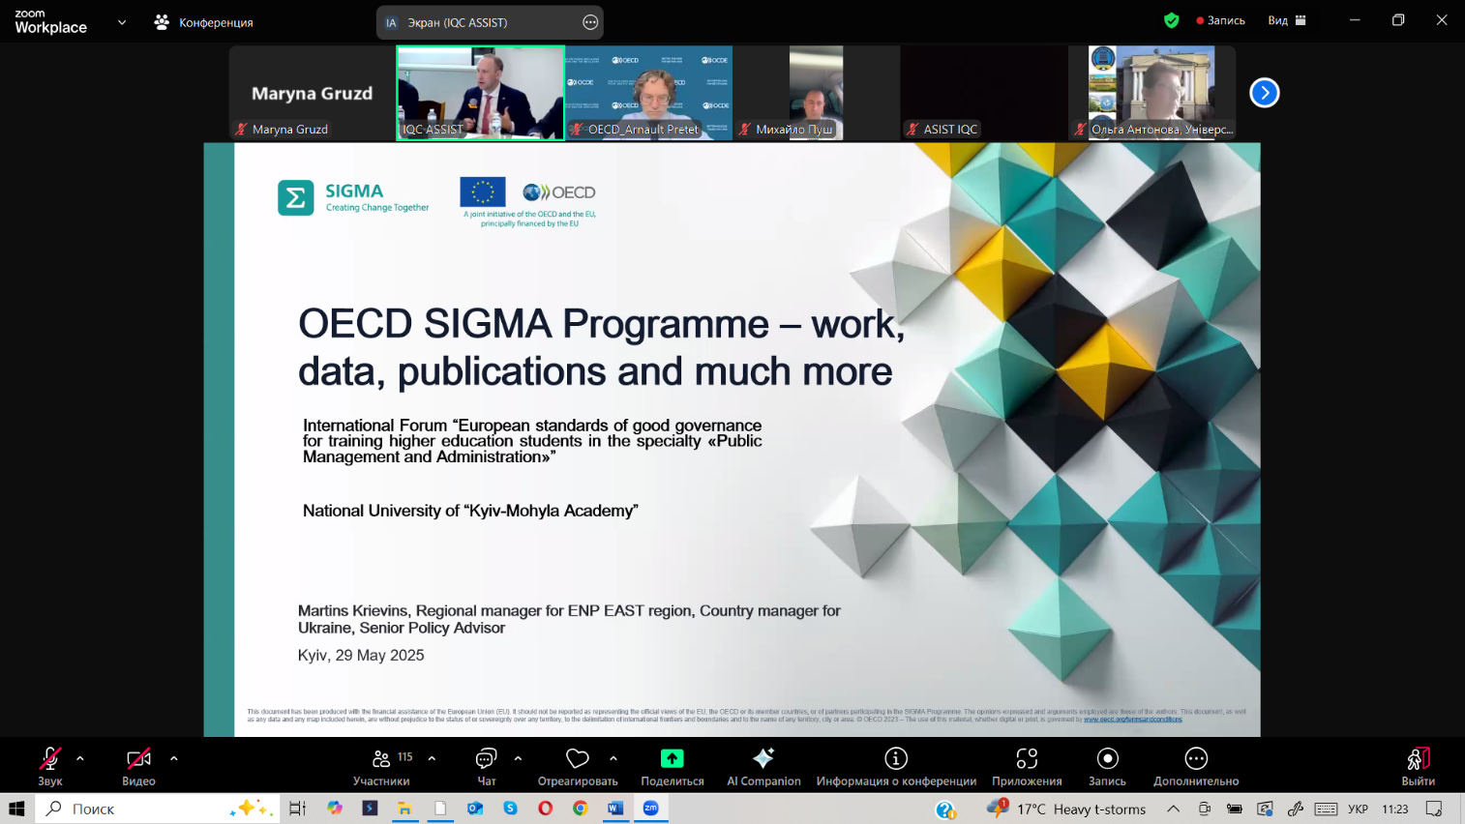The height and width of the screenshot is (824, 1465).
Task: Click the SIGMA logo on the slide
Action: [353, 197]
